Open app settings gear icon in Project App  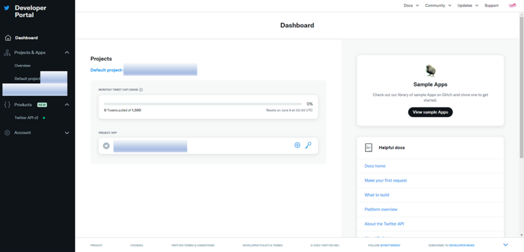[297, 145]
